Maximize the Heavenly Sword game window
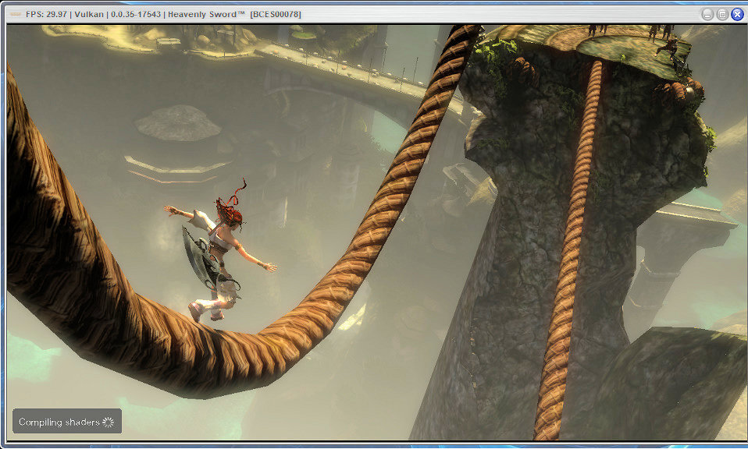The height and width of the screenshot is (449, 748). [721, 14]
